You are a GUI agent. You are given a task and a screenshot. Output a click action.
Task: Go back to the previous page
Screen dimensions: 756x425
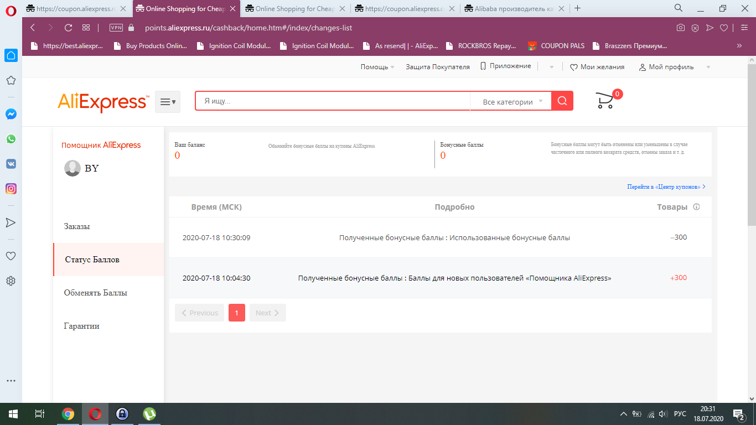tap(33, 28)
